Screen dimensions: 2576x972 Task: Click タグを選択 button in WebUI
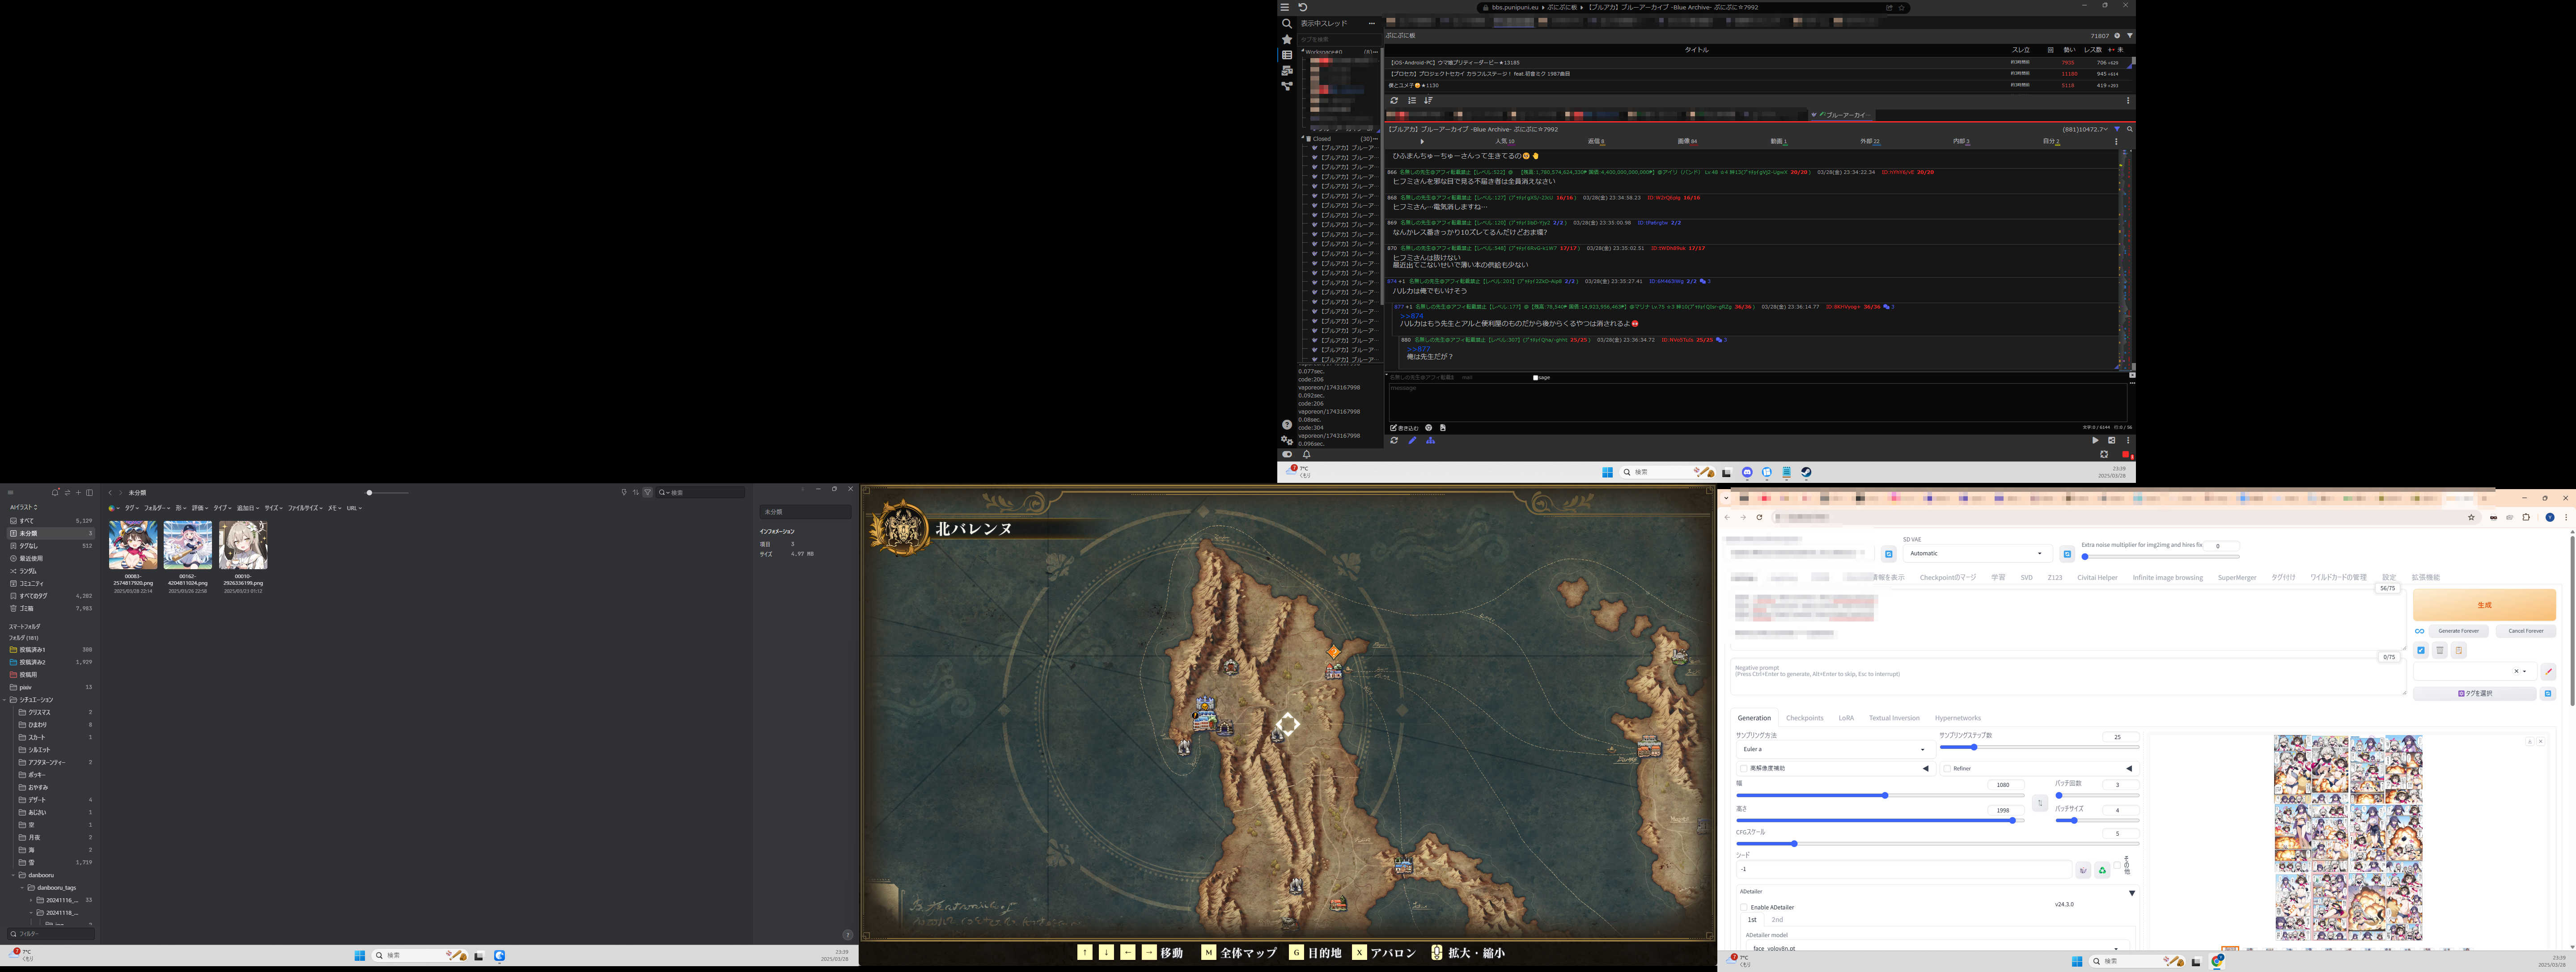pos(2474,693)
